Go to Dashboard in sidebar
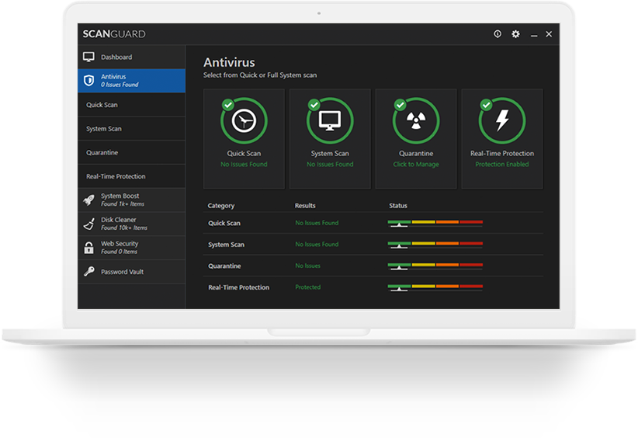 131,57
